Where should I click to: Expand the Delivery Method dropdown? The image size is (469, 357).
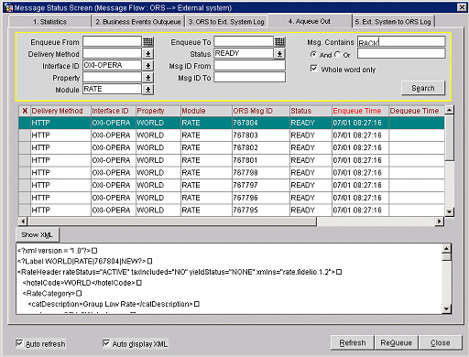pos(148,54)
